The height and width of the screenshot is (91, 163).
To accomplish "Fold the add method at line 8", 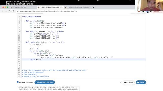I will pos(21,32).
